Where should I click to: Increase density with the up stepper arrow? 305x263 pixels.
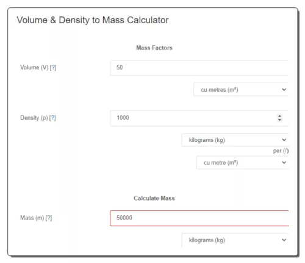point(280,116)
